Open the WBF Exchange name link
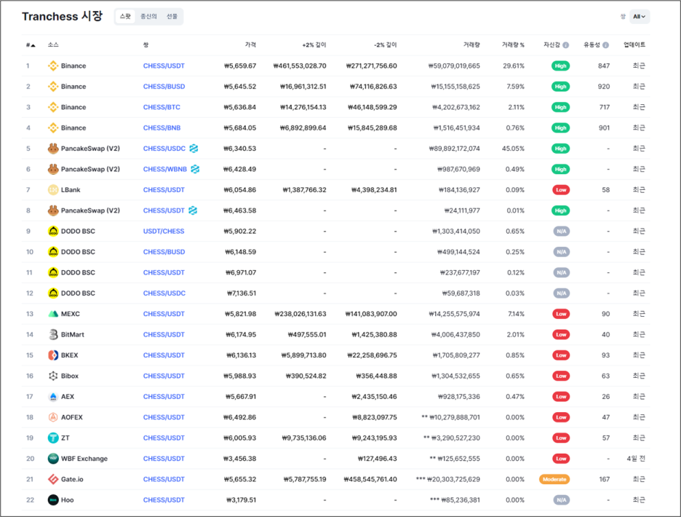Viewport: 681px width, 517px height. pos(84,458)
